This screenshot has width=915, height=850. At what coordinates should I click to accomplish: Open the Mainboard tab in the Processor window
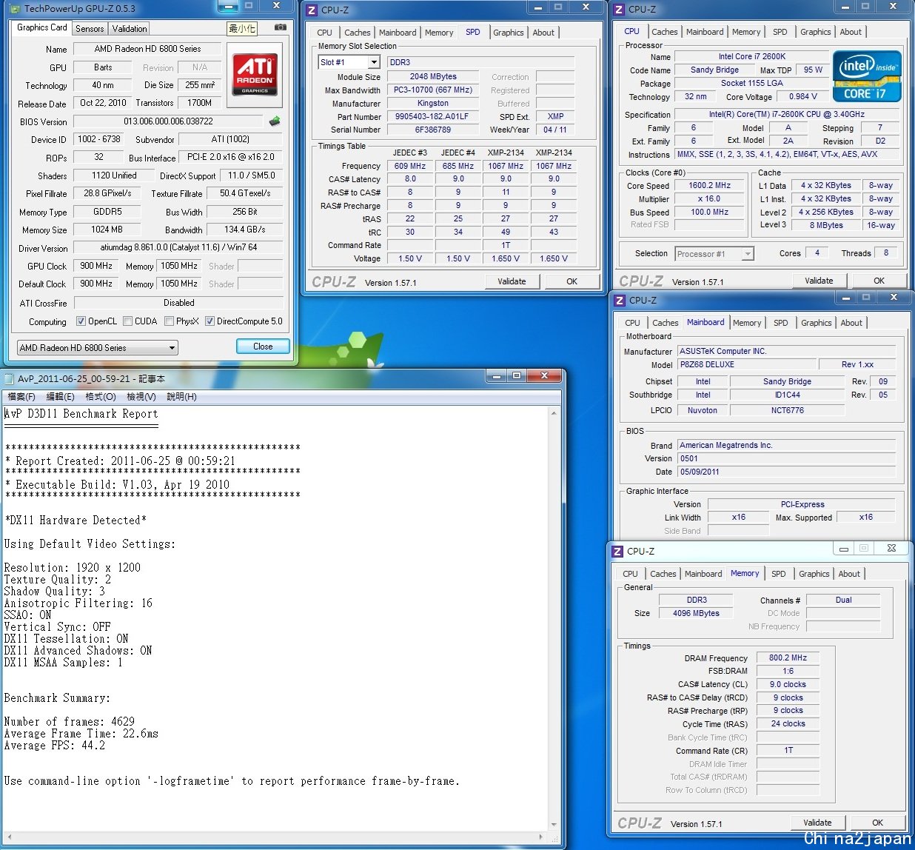coord(705,32)
